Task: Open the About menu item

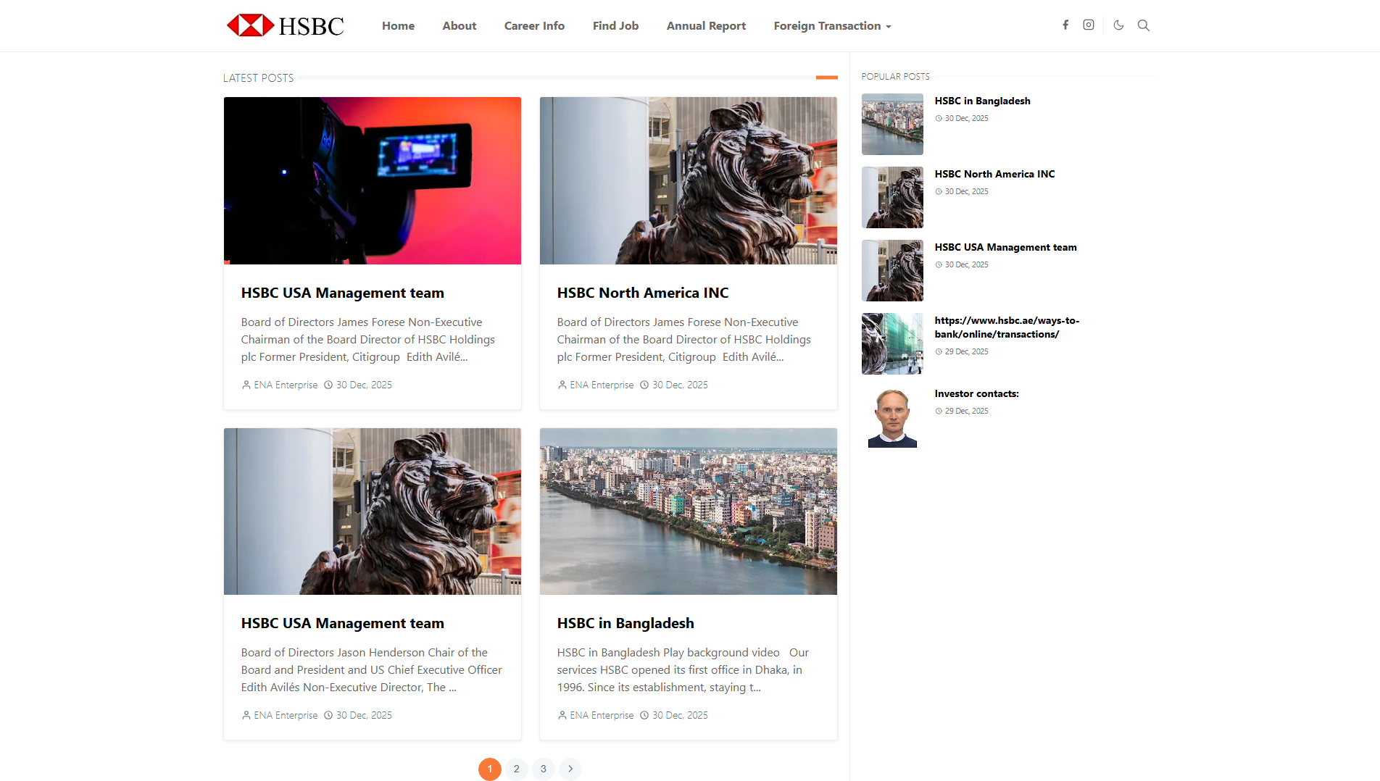Action: [460, 25]
